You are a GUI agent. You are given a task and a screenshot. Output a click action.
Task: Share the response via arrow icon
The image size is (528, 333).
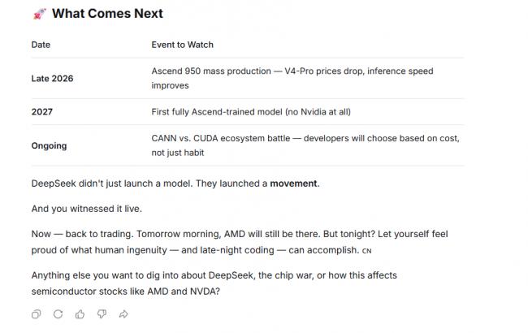(124, 314)
